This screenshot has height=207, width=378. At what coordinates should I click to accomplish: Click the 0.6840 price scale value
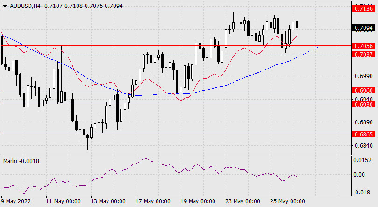(x=364, y=145)
